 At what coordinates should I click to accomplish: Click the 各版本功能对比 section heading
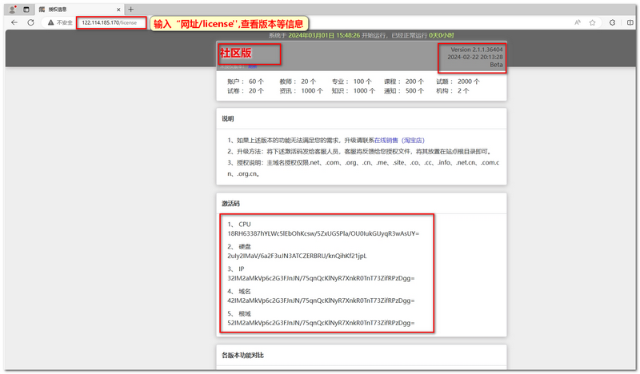click(x=242, y=354)
